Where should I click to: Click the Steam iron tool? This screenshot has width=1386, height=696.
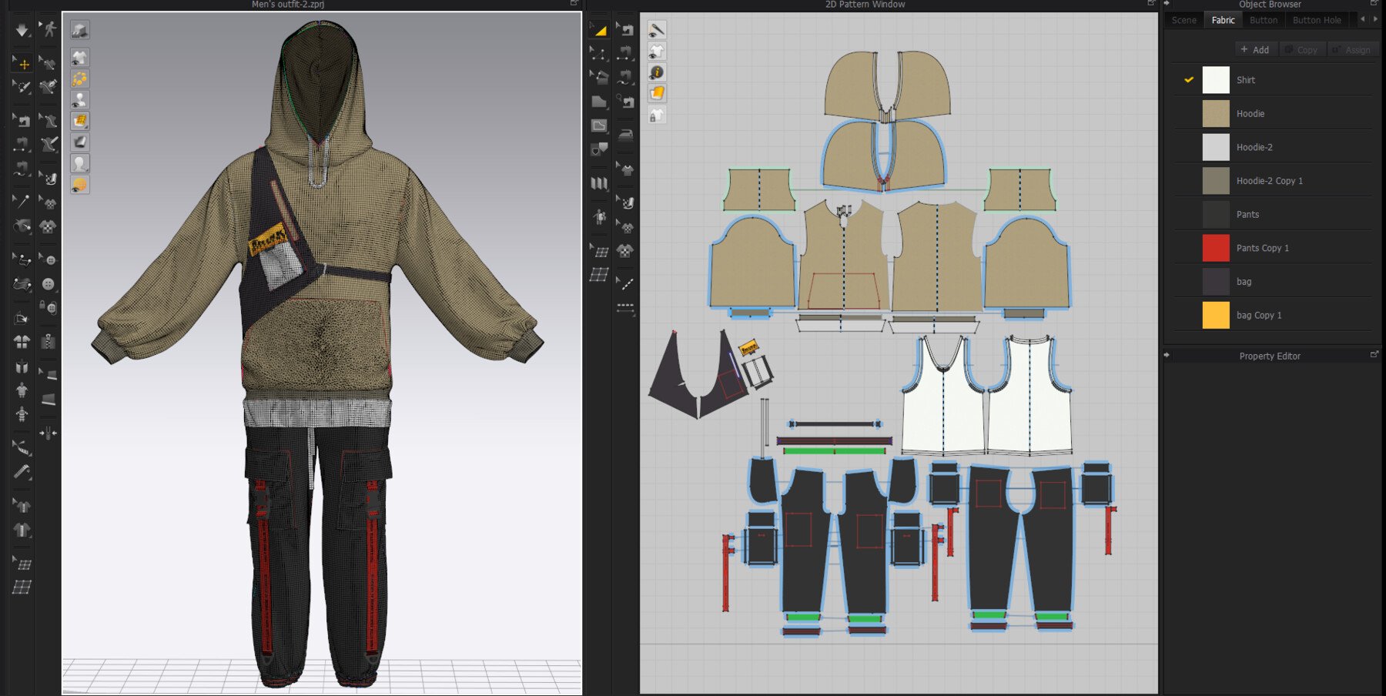pyautogui.click(x=626, y=136)
